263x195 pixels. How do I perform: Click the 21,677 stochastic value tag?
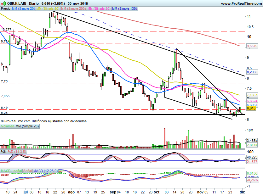pos(252,162)
